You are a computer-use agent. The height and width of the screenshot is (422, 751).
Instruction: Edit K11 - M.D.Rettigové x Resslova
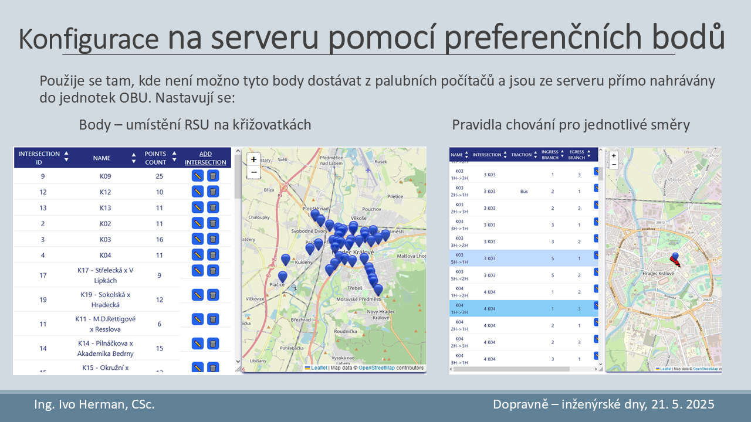point(198,319)
